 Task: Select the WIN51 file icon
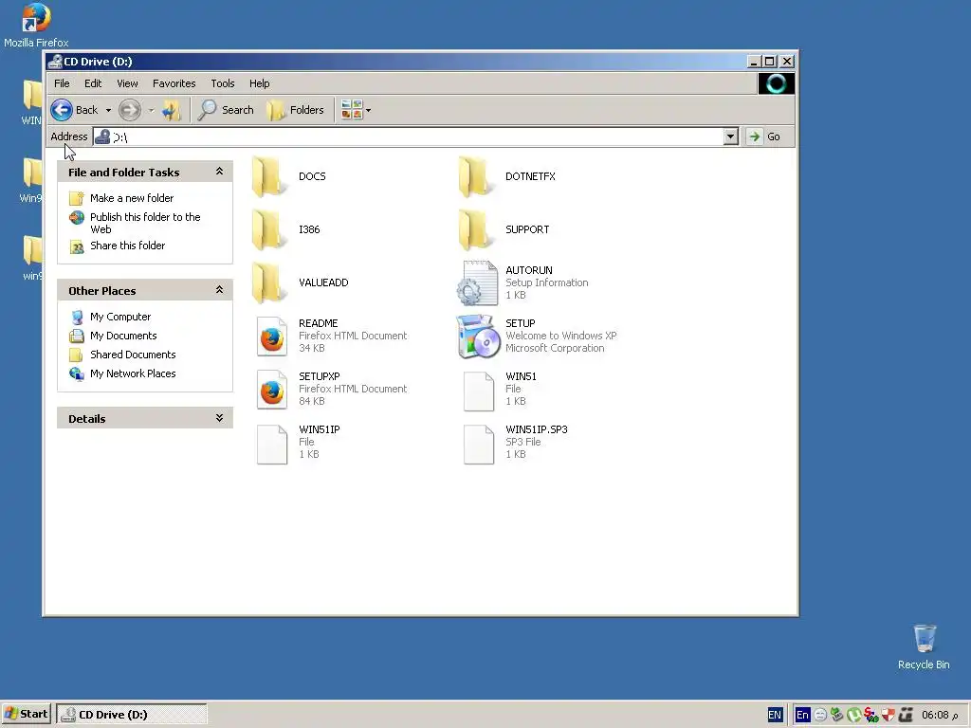click(x=479, y=391)
